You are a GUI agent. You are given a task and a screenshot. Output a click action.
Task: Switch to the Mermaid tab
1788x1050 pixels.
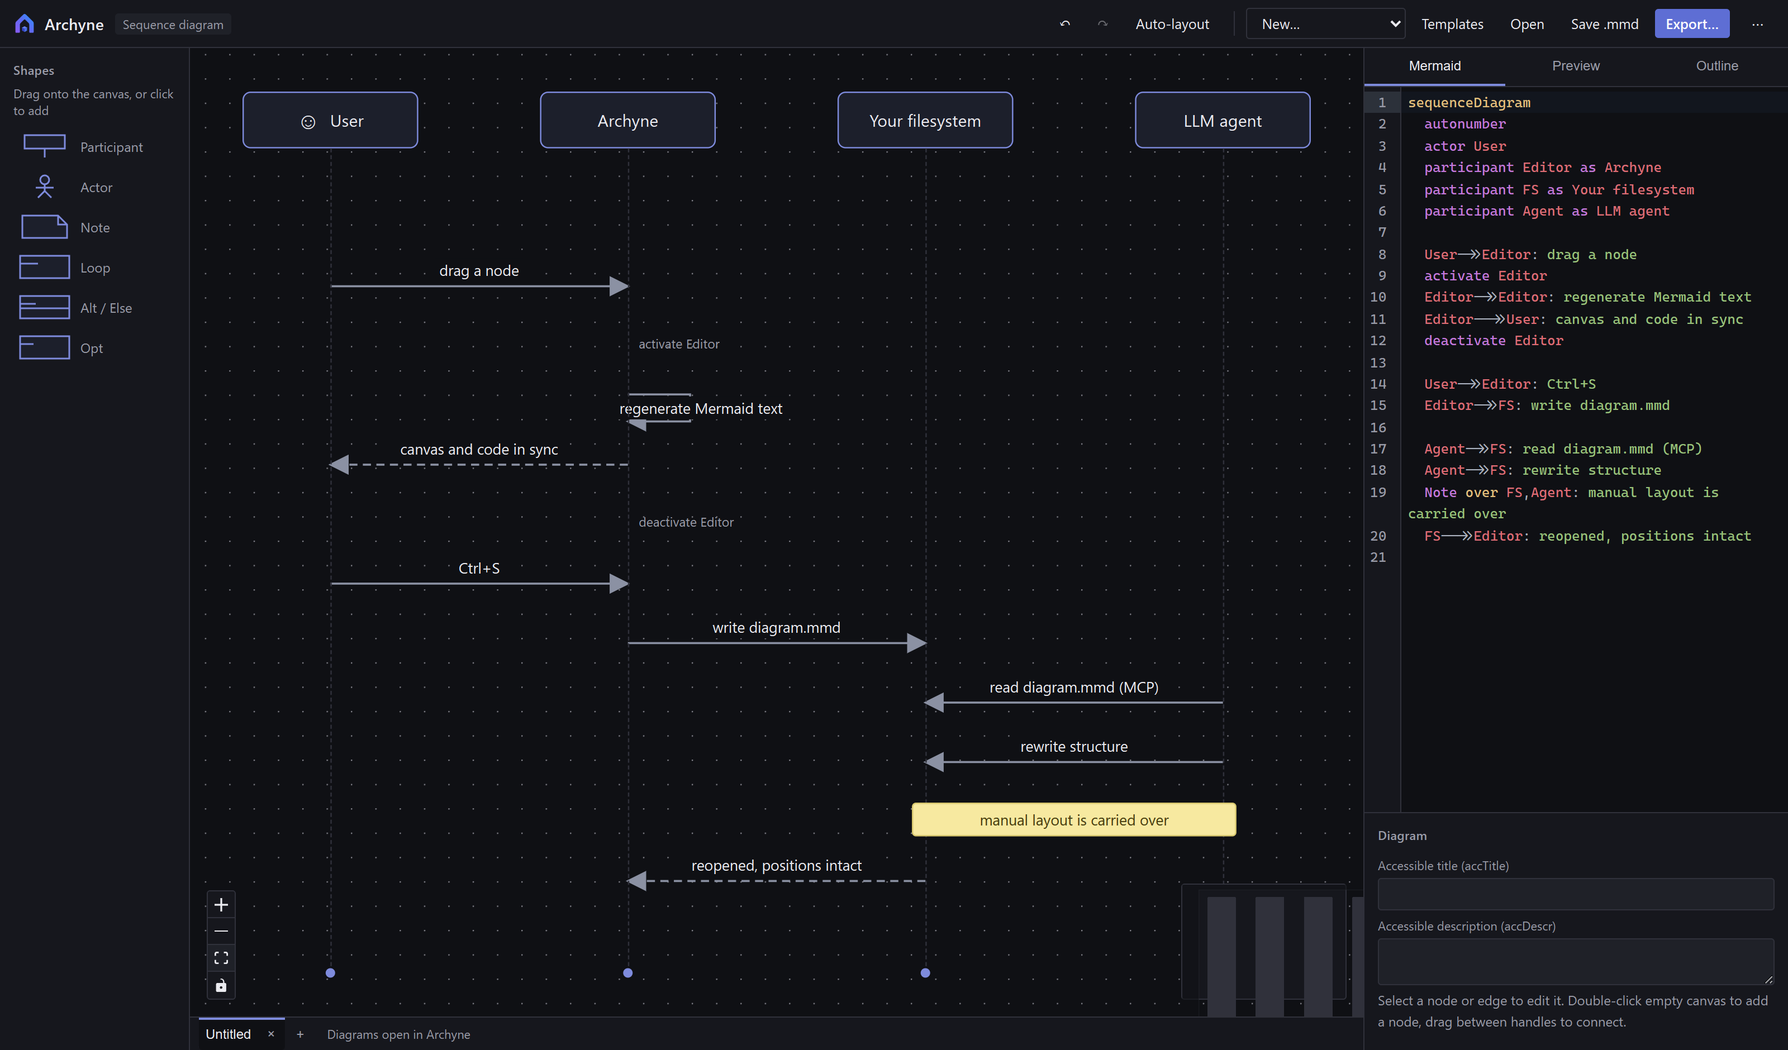1434,66
